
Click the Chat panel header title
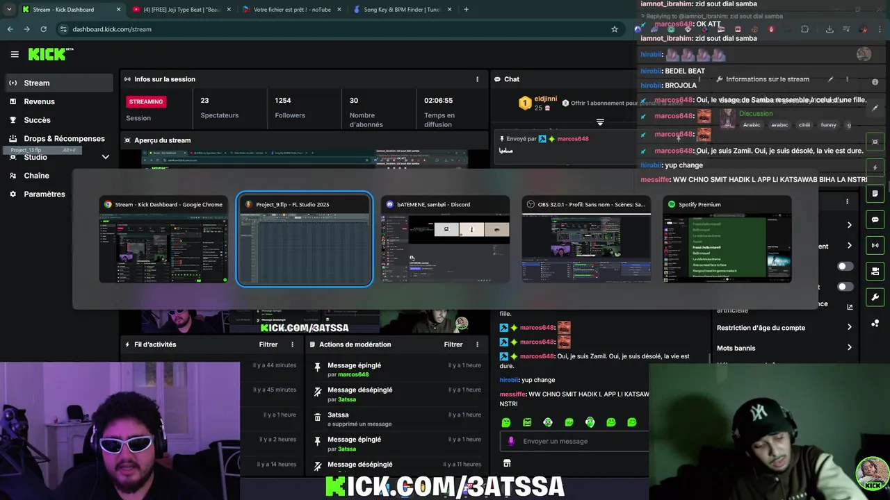(x=512, y=79)
